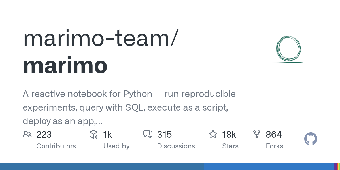Select the 1k used by count
Image resolution: width=340 pixels, height=170 pixels.
(x=108, y=135)
